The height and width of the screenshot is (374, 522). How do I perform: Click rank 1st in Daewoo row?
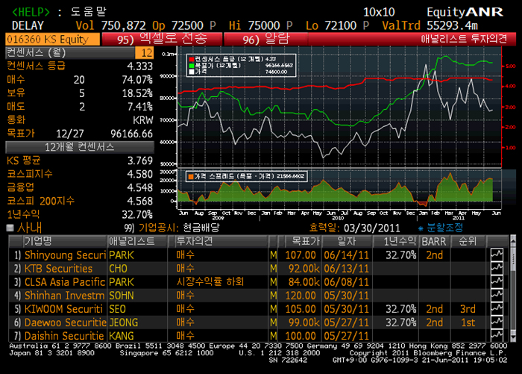[468, 322]
